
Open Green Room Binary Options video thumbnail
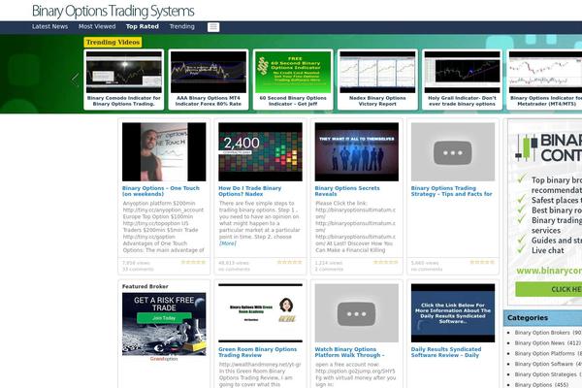click(x=260, y=313)
